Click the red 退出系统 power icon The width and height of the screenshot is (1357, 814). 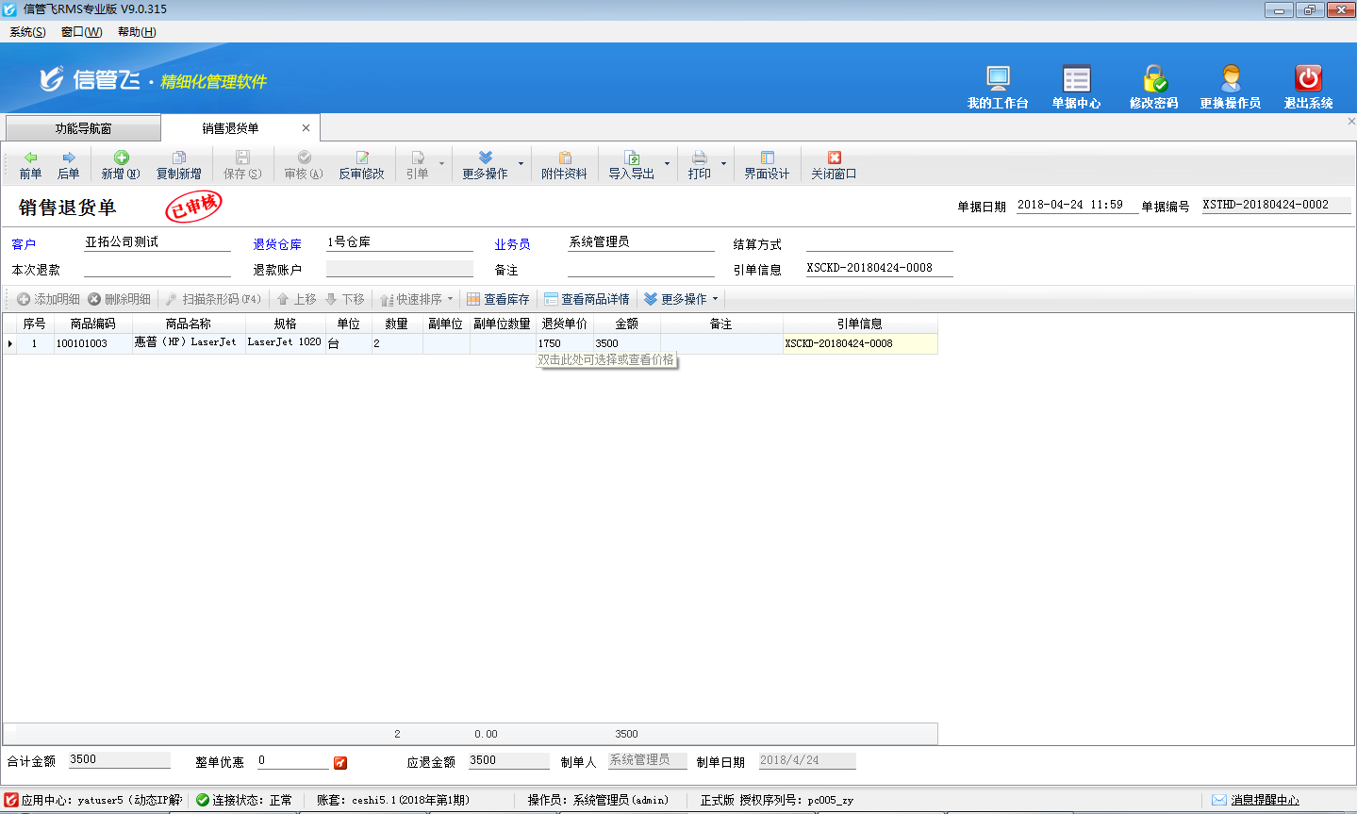coord(1308,79)
